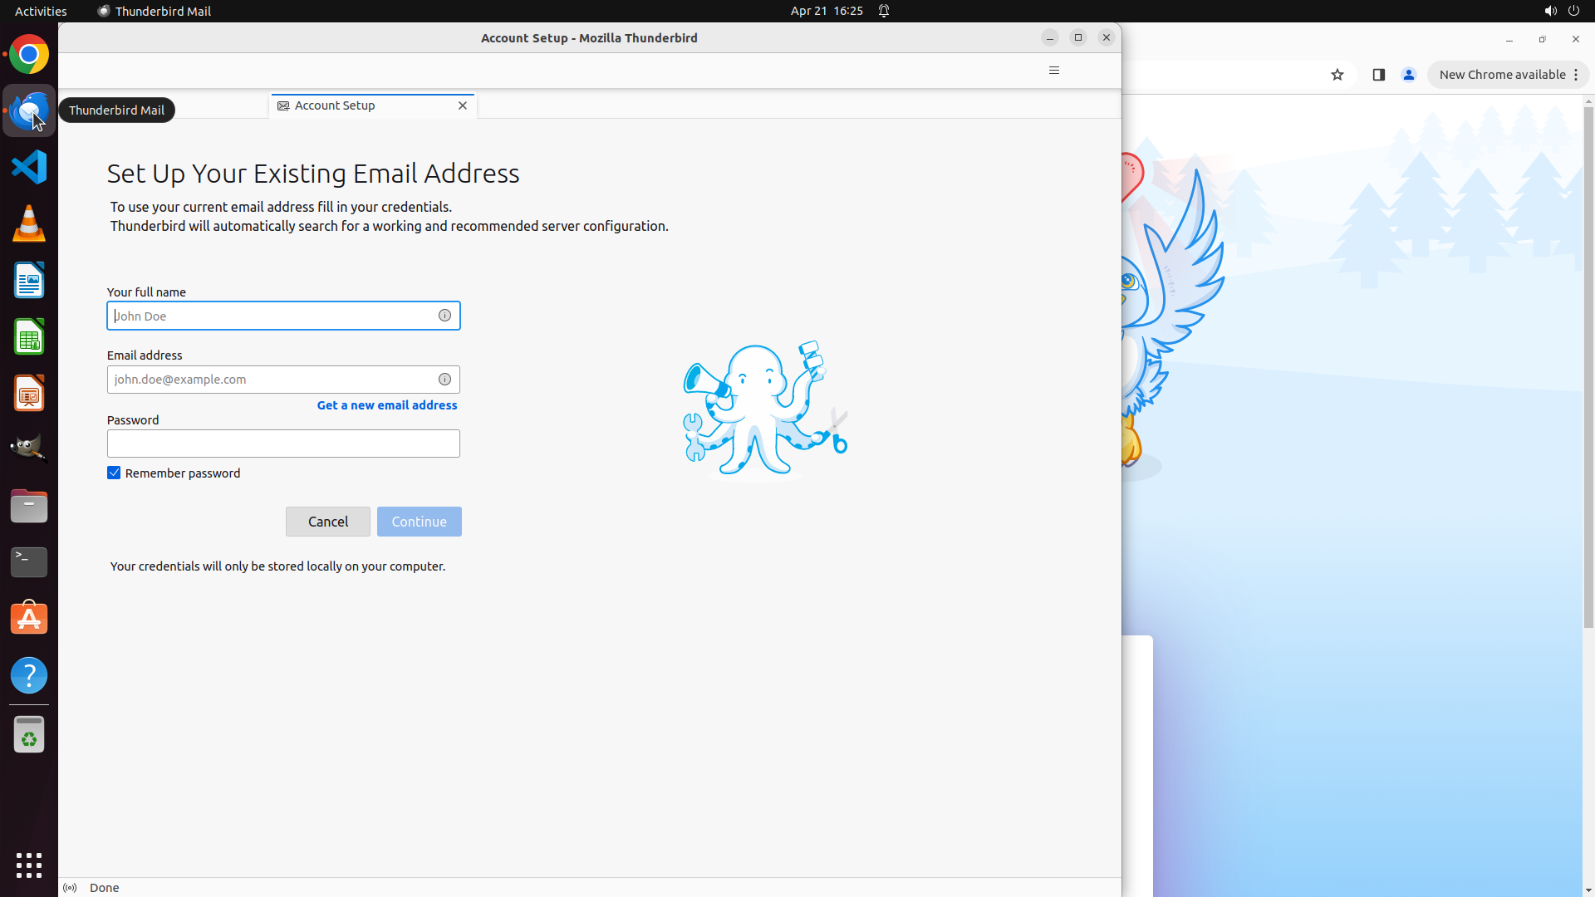Uncheck the Remember password checkbox
The image size is (1595, 897).
pos(114,473)
